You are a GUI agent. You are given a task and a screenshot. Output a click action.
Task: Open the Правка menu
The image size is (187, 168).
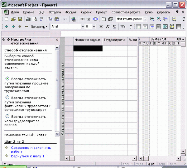click(x=29, y=12)
